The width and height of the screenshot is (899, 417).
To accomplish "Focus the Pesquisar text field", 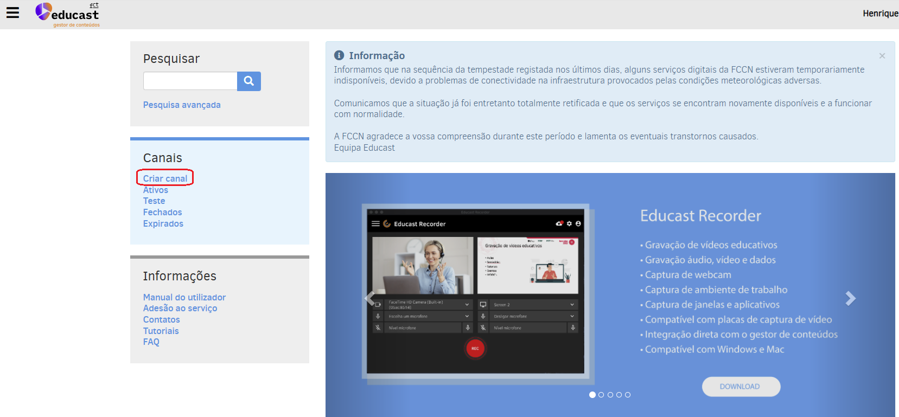I will [x=190, y=81].
